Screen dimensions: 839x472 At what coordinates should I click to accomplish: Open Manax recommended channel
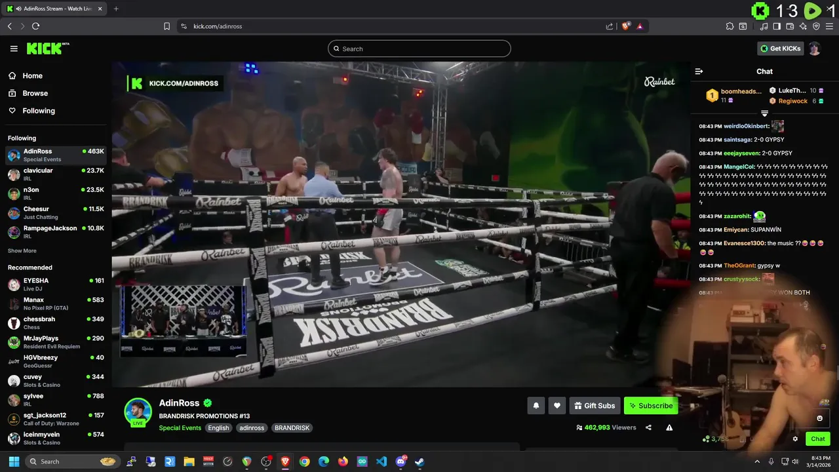pos(56,304)
